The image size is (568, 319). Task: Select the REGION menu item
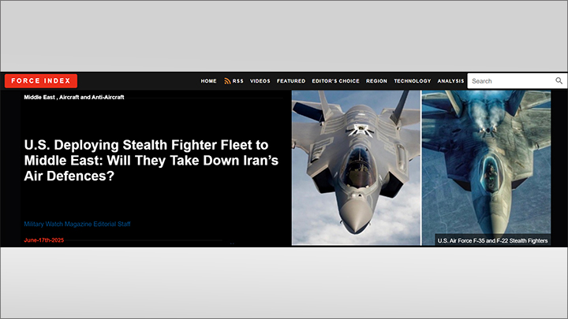(376, 81)
